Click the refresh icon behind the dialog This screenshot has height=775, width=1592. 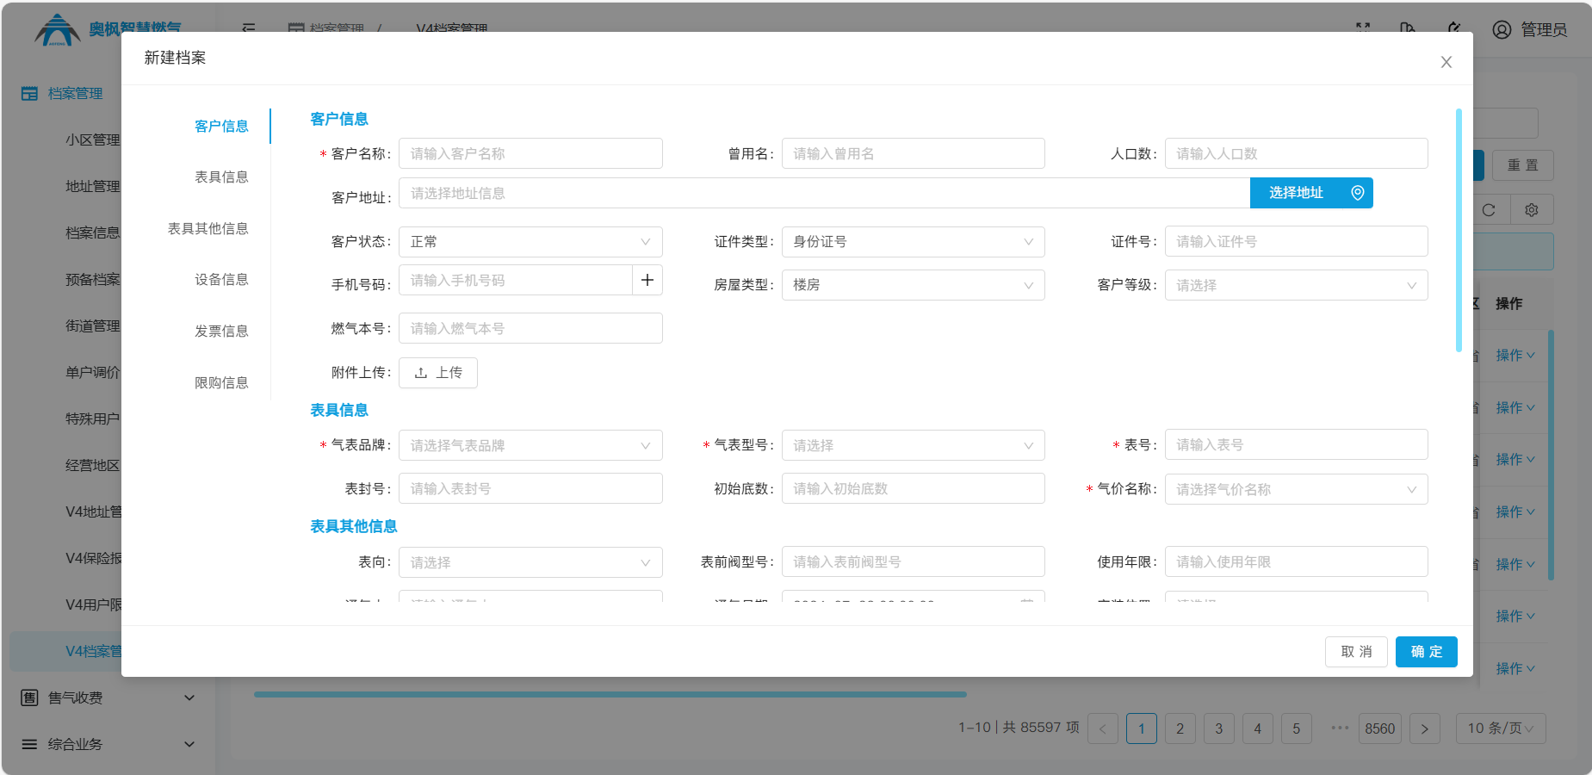tap(1489, 210)
